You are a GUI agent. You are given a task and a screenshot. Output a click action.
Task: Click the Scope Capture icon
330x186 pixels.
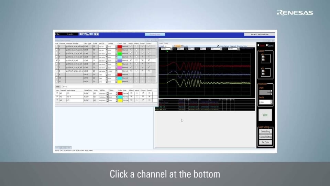218,46
